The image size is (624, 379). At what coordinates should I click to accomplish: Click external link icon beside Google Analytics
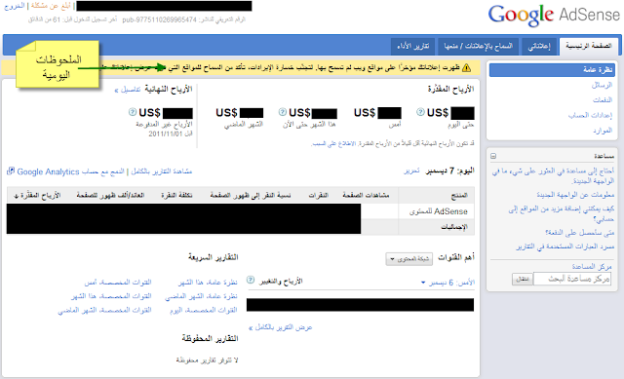pyautogui.click(x=11, y=171)
